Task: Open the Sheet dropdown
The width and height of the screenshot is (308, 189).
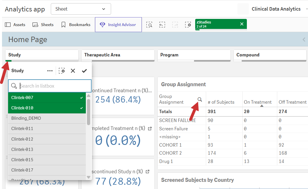Action: click(81, 9)
